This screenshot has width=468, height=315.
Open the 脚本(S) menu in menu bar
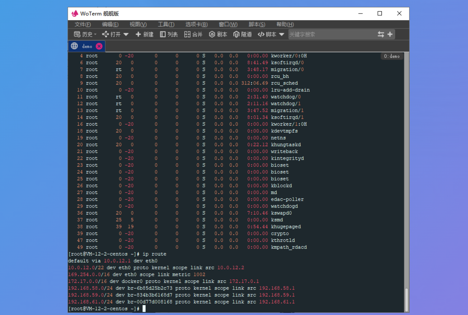coord(257,24)
